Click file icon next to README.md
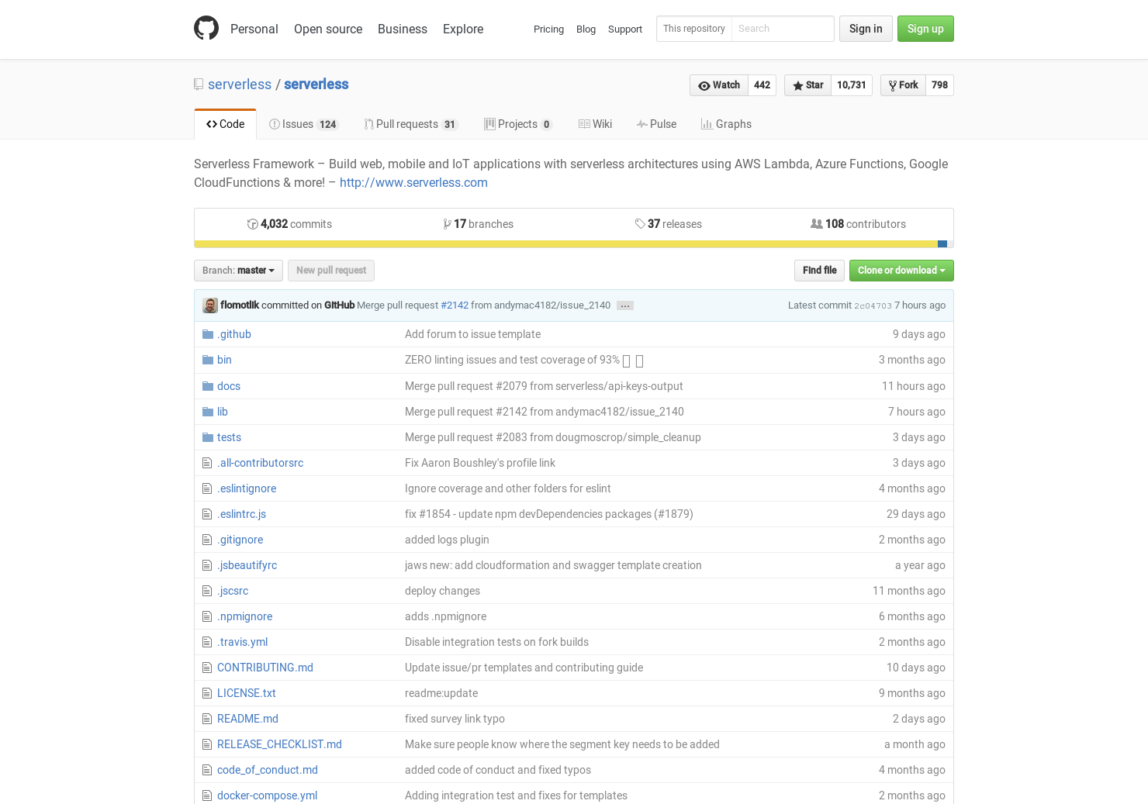 [207, 719]
